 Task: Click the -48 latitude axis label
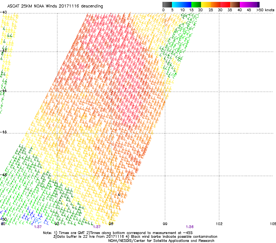pos(3,175)
